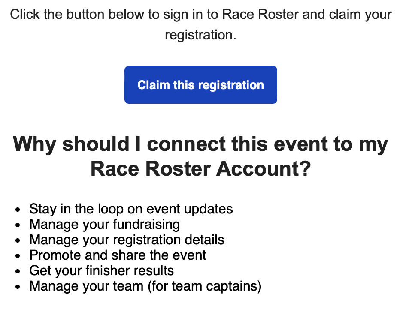This screenshot has height=312, width=418.
Task: Select "Stay in the loop on event updates"
Action: click(x=131, y=209)
